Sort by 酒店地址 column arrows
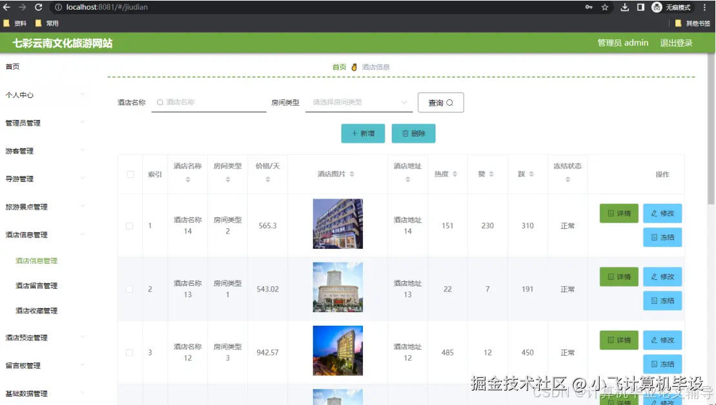The image size is (716, 405). point(408,180)
